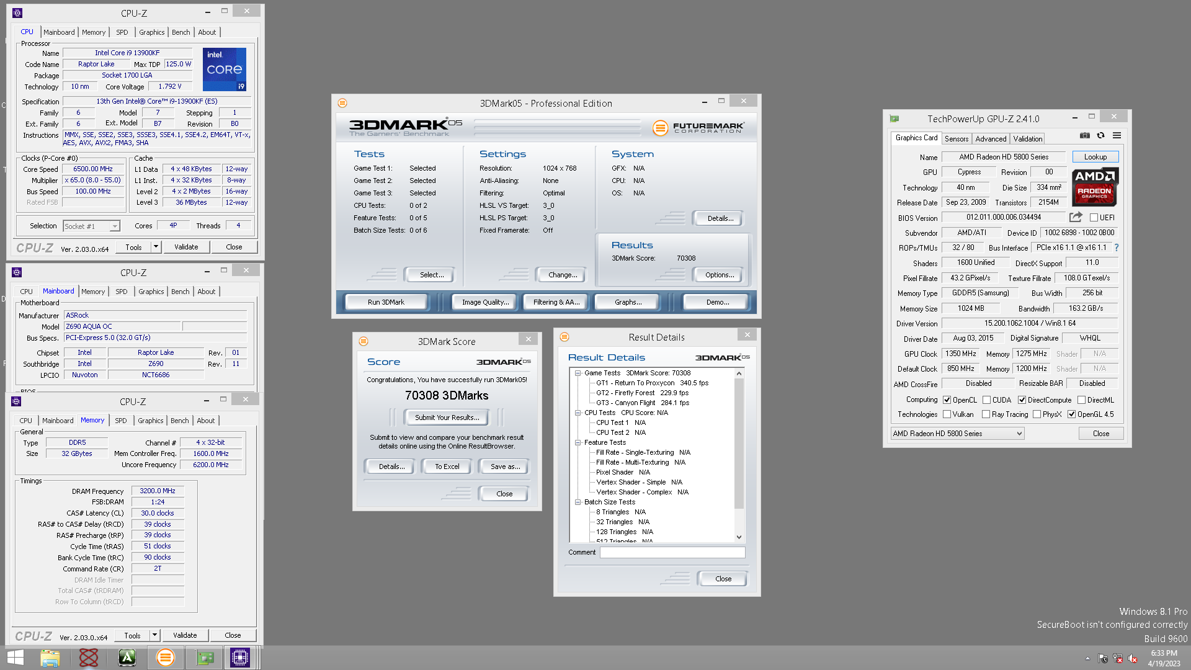Toggle the PhysX checkbox
The image size is (1191, 670).
[1037, 414]
